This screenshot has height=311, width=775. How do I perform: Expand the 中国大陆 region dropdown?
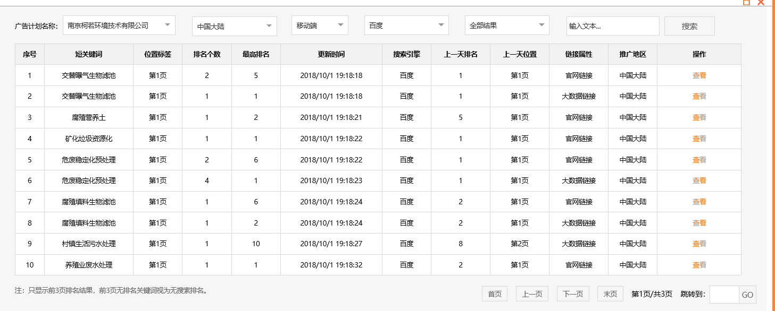pos(234,25)
